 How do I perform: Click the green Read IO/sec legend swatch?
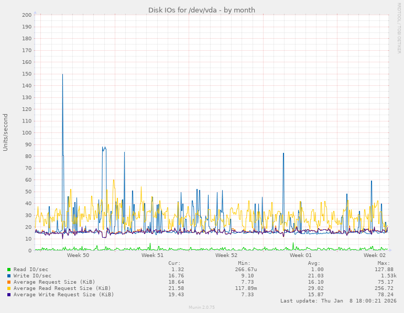coord(9,270)
